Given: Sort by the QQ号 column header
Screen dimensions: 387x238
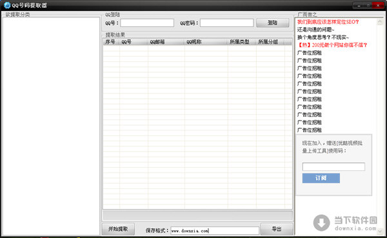Looking at the screenshot, I should point(134,42).
